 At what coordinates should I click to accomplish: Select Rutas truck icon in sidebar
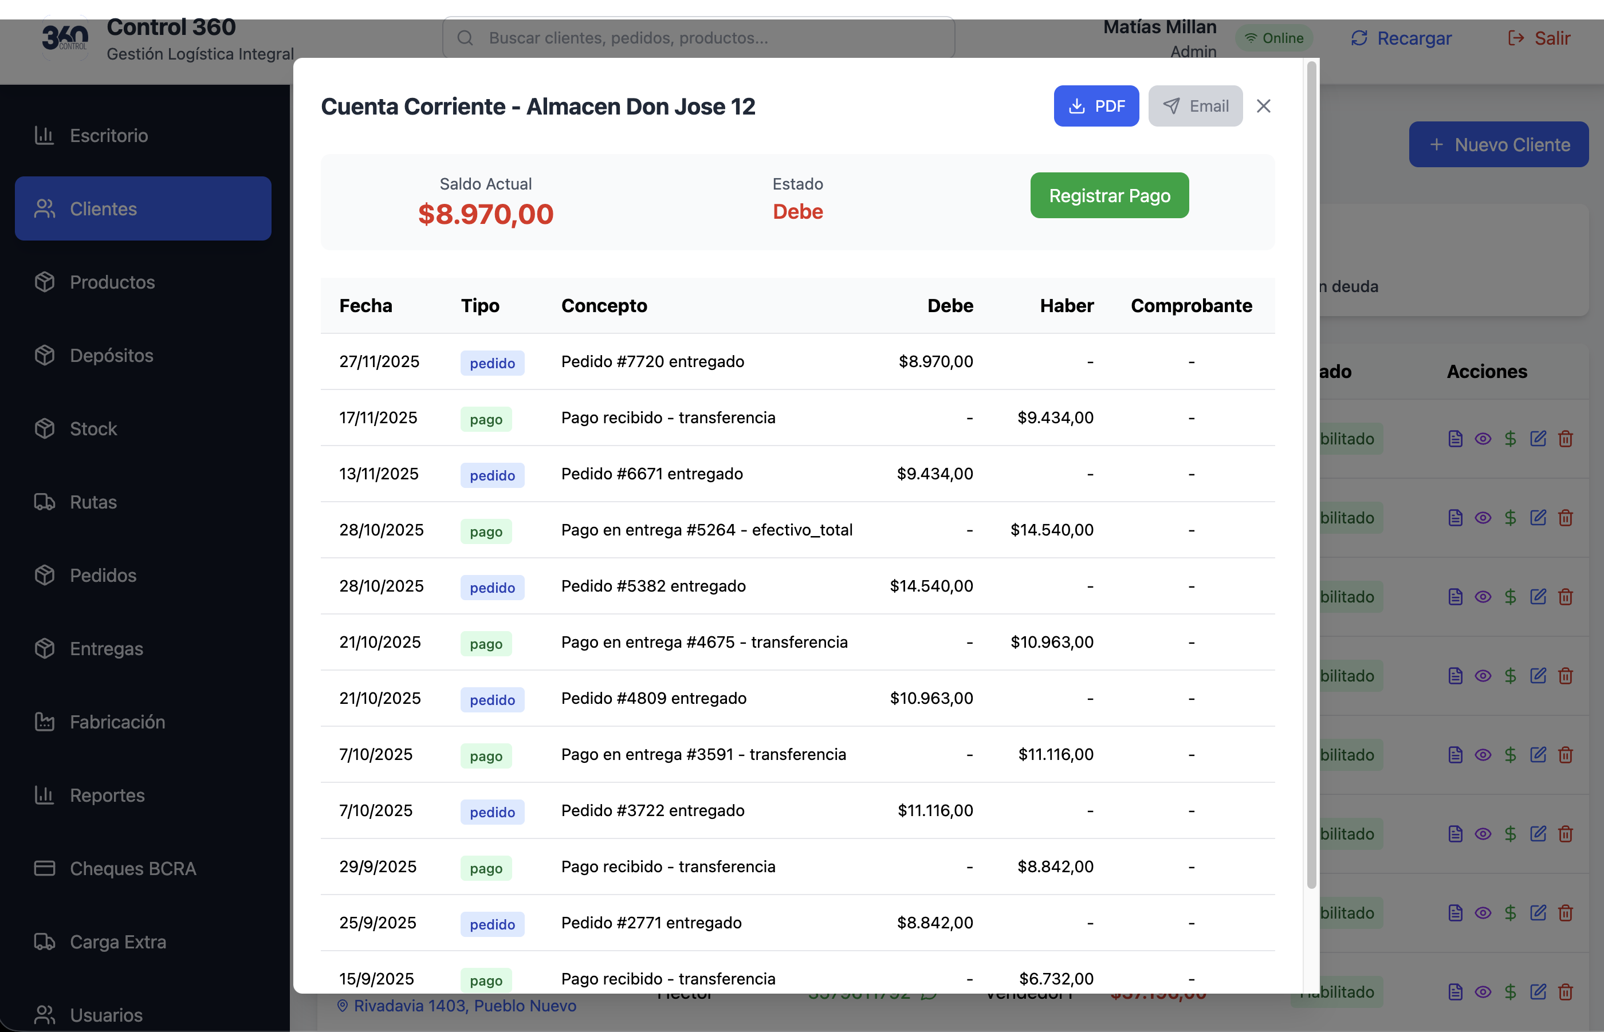point(45,502)
